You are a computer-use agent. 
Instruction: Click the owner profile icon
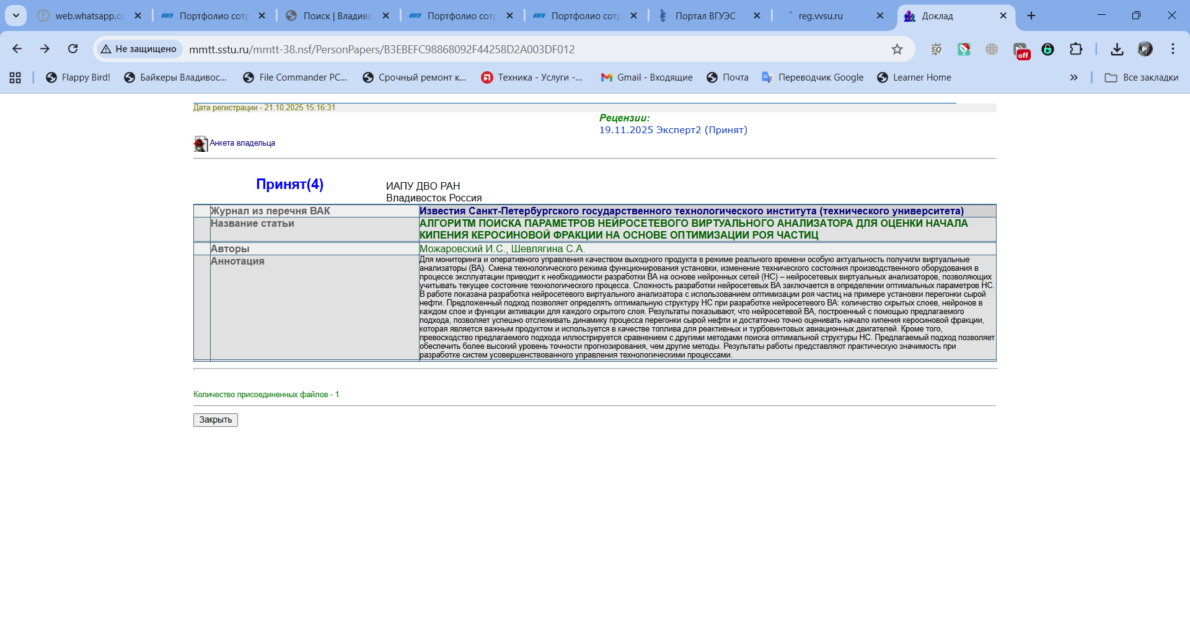click(200, 144)
